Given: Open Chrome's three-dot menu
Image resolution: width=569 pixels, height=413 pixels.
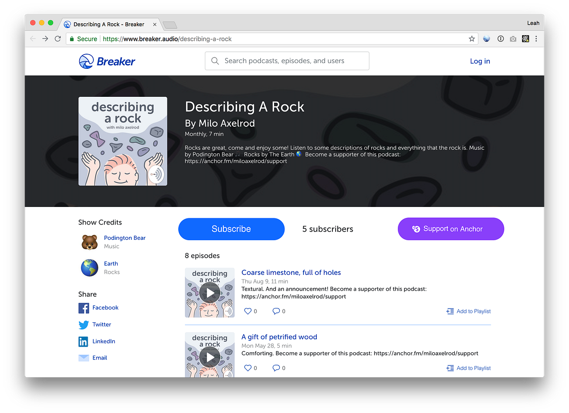Looking at the screenshot, I should (536, 38).
